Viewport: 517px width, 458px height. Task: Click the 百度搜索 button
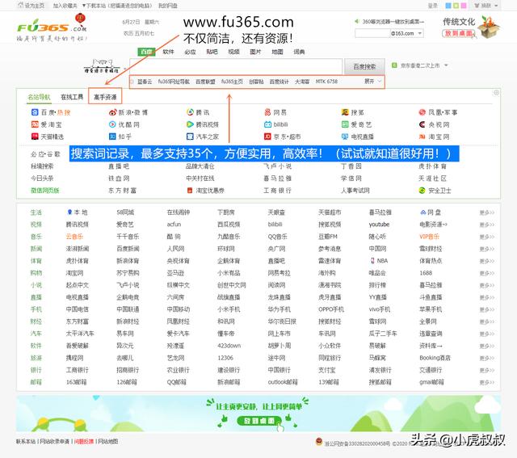pos(364,66)
